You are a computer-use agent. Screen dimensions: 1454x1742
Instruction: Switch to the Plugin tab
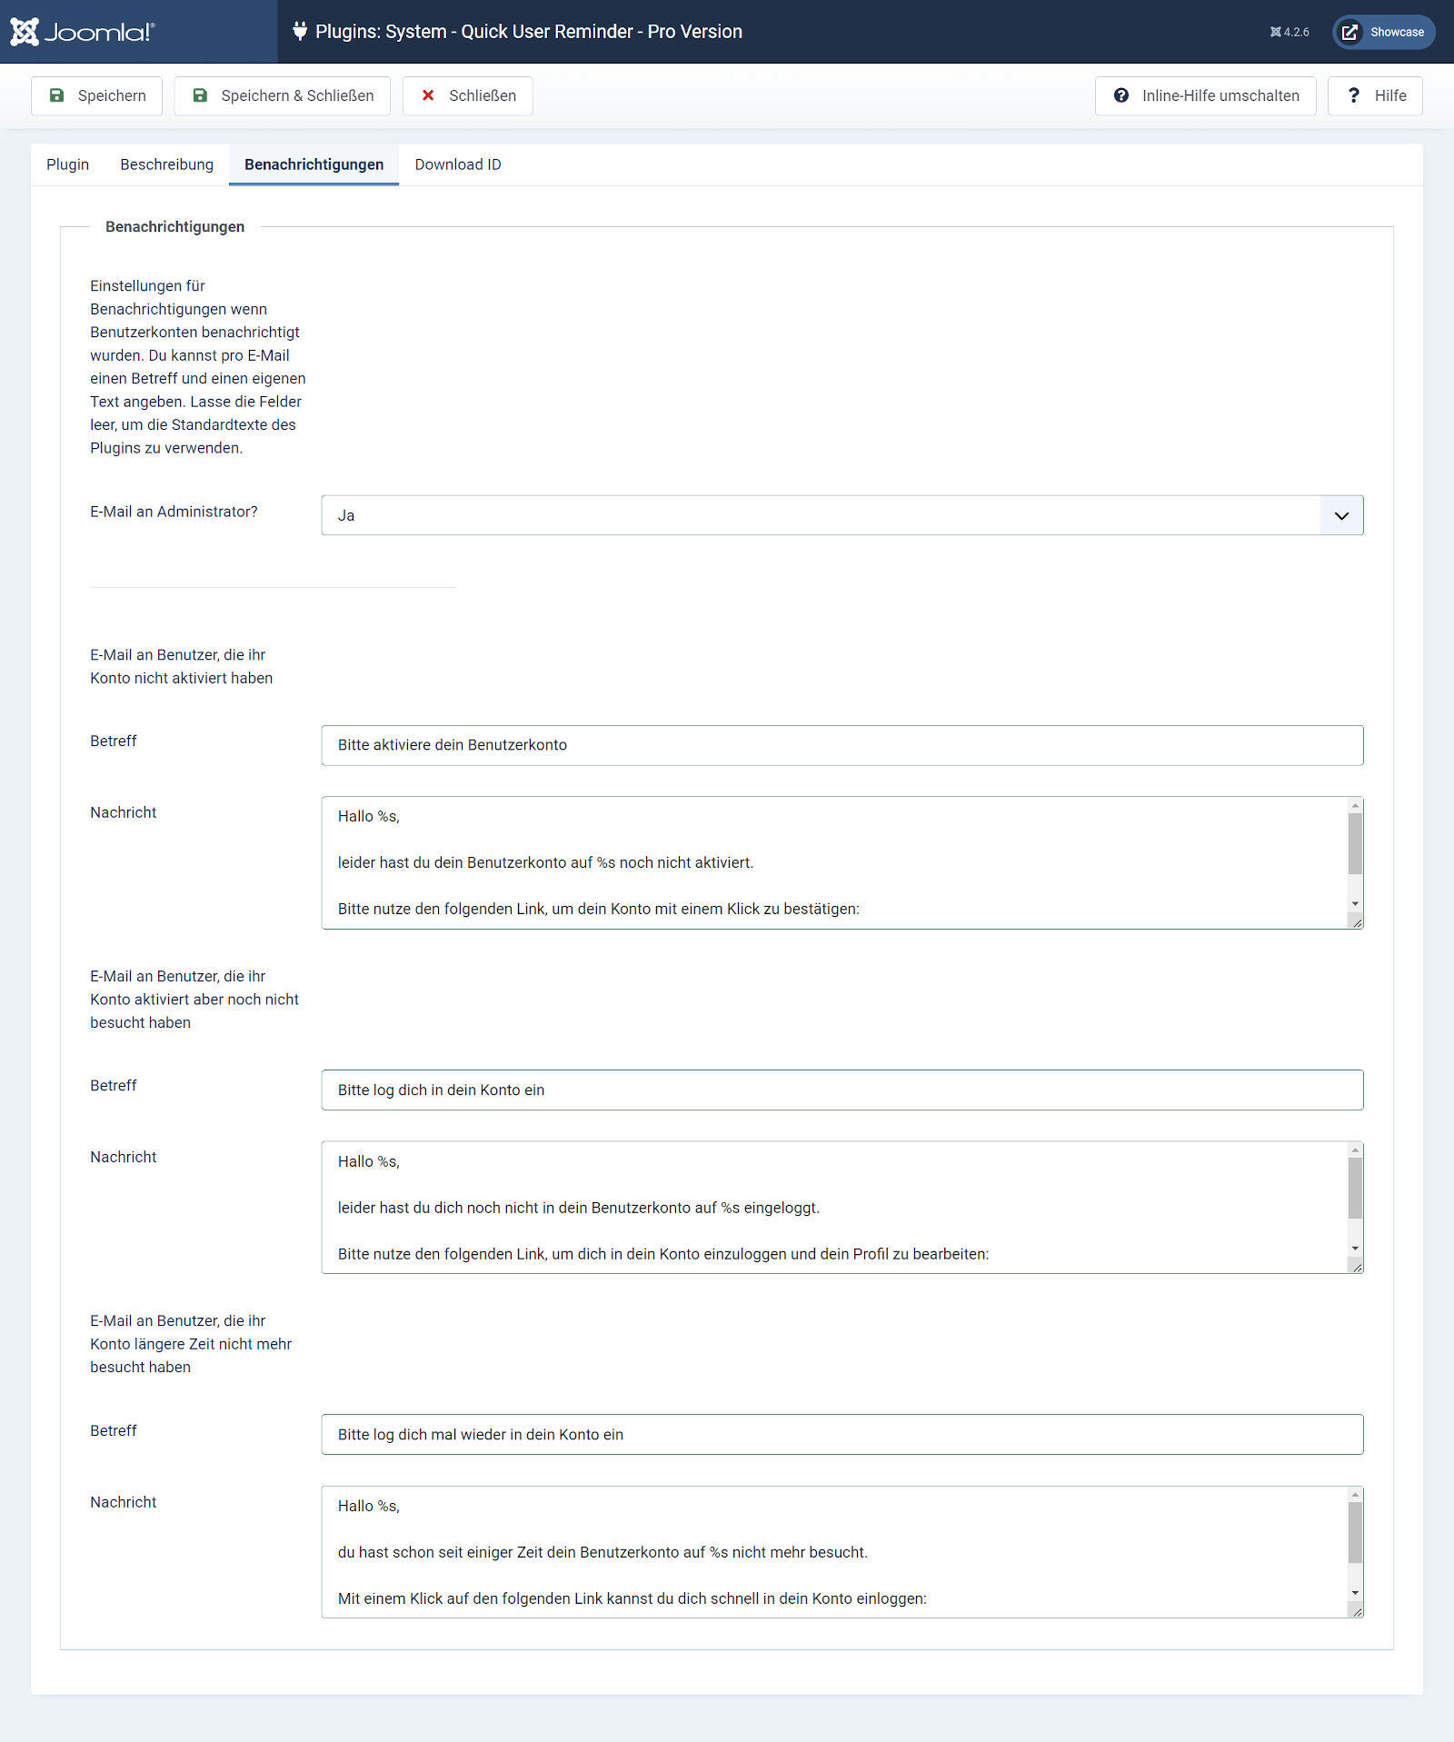pos(68,164)
